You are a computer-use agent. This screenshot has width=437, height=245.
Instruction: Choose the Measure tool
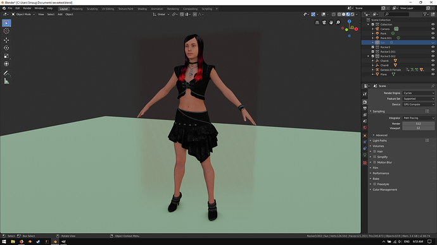point(6,81)
